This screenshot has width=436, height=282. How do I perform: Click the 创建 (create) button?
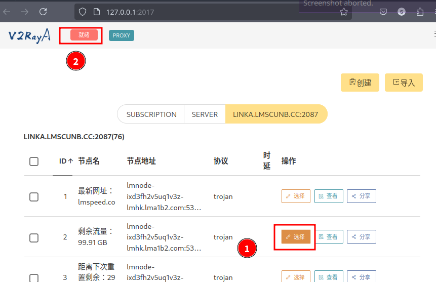[x=360, y=83]
